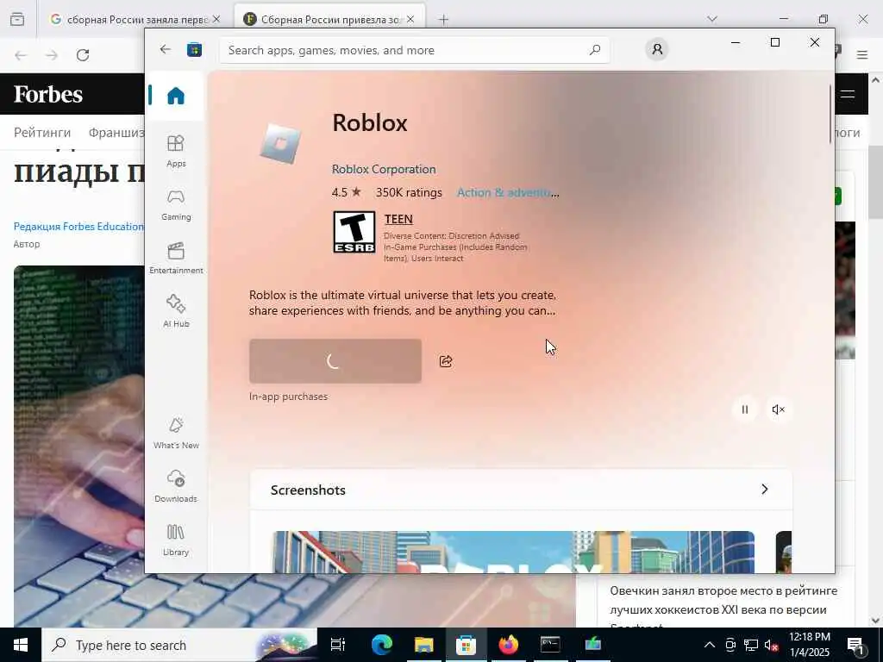Open Firefox from the taskbar
The image size is (883, 662).
coord(508,645)
